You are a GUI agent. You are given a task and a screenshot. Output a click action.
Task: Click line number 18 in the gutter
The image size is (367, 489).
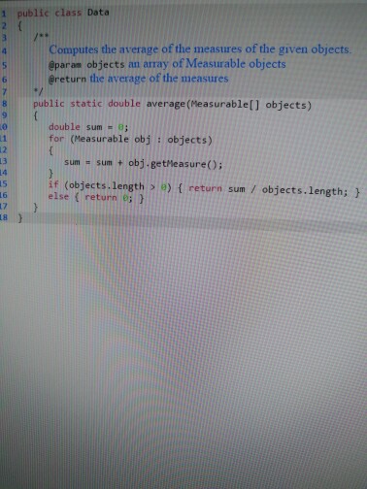tap(4, 217)
